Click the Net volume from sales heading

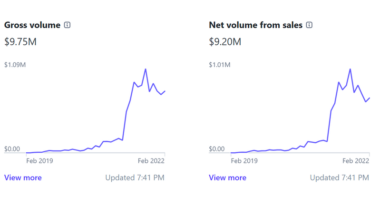coord(255,25)
